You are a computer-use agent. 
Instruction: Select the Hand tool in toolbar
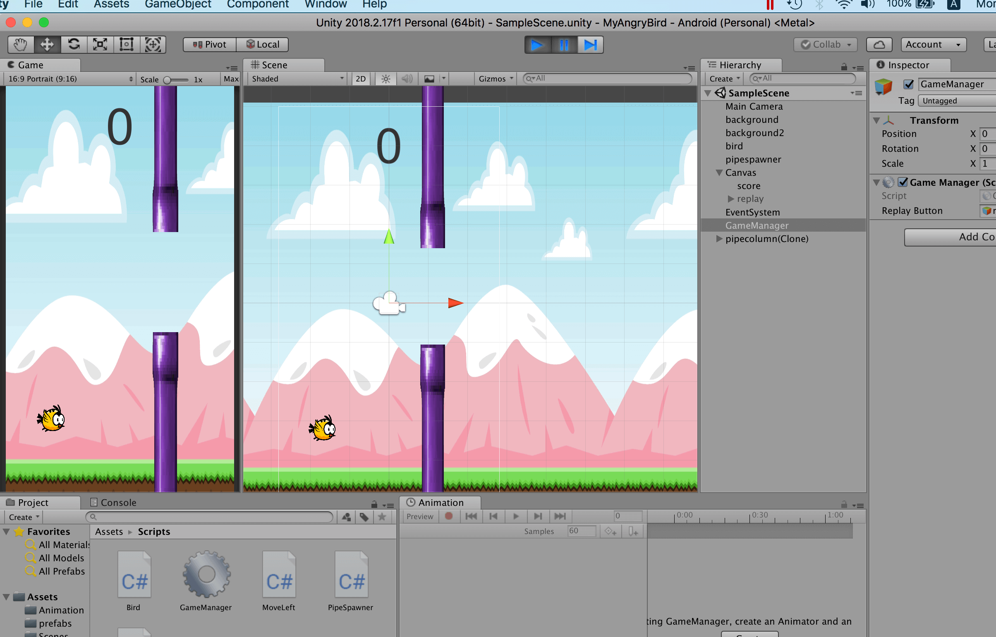point(20,44)
